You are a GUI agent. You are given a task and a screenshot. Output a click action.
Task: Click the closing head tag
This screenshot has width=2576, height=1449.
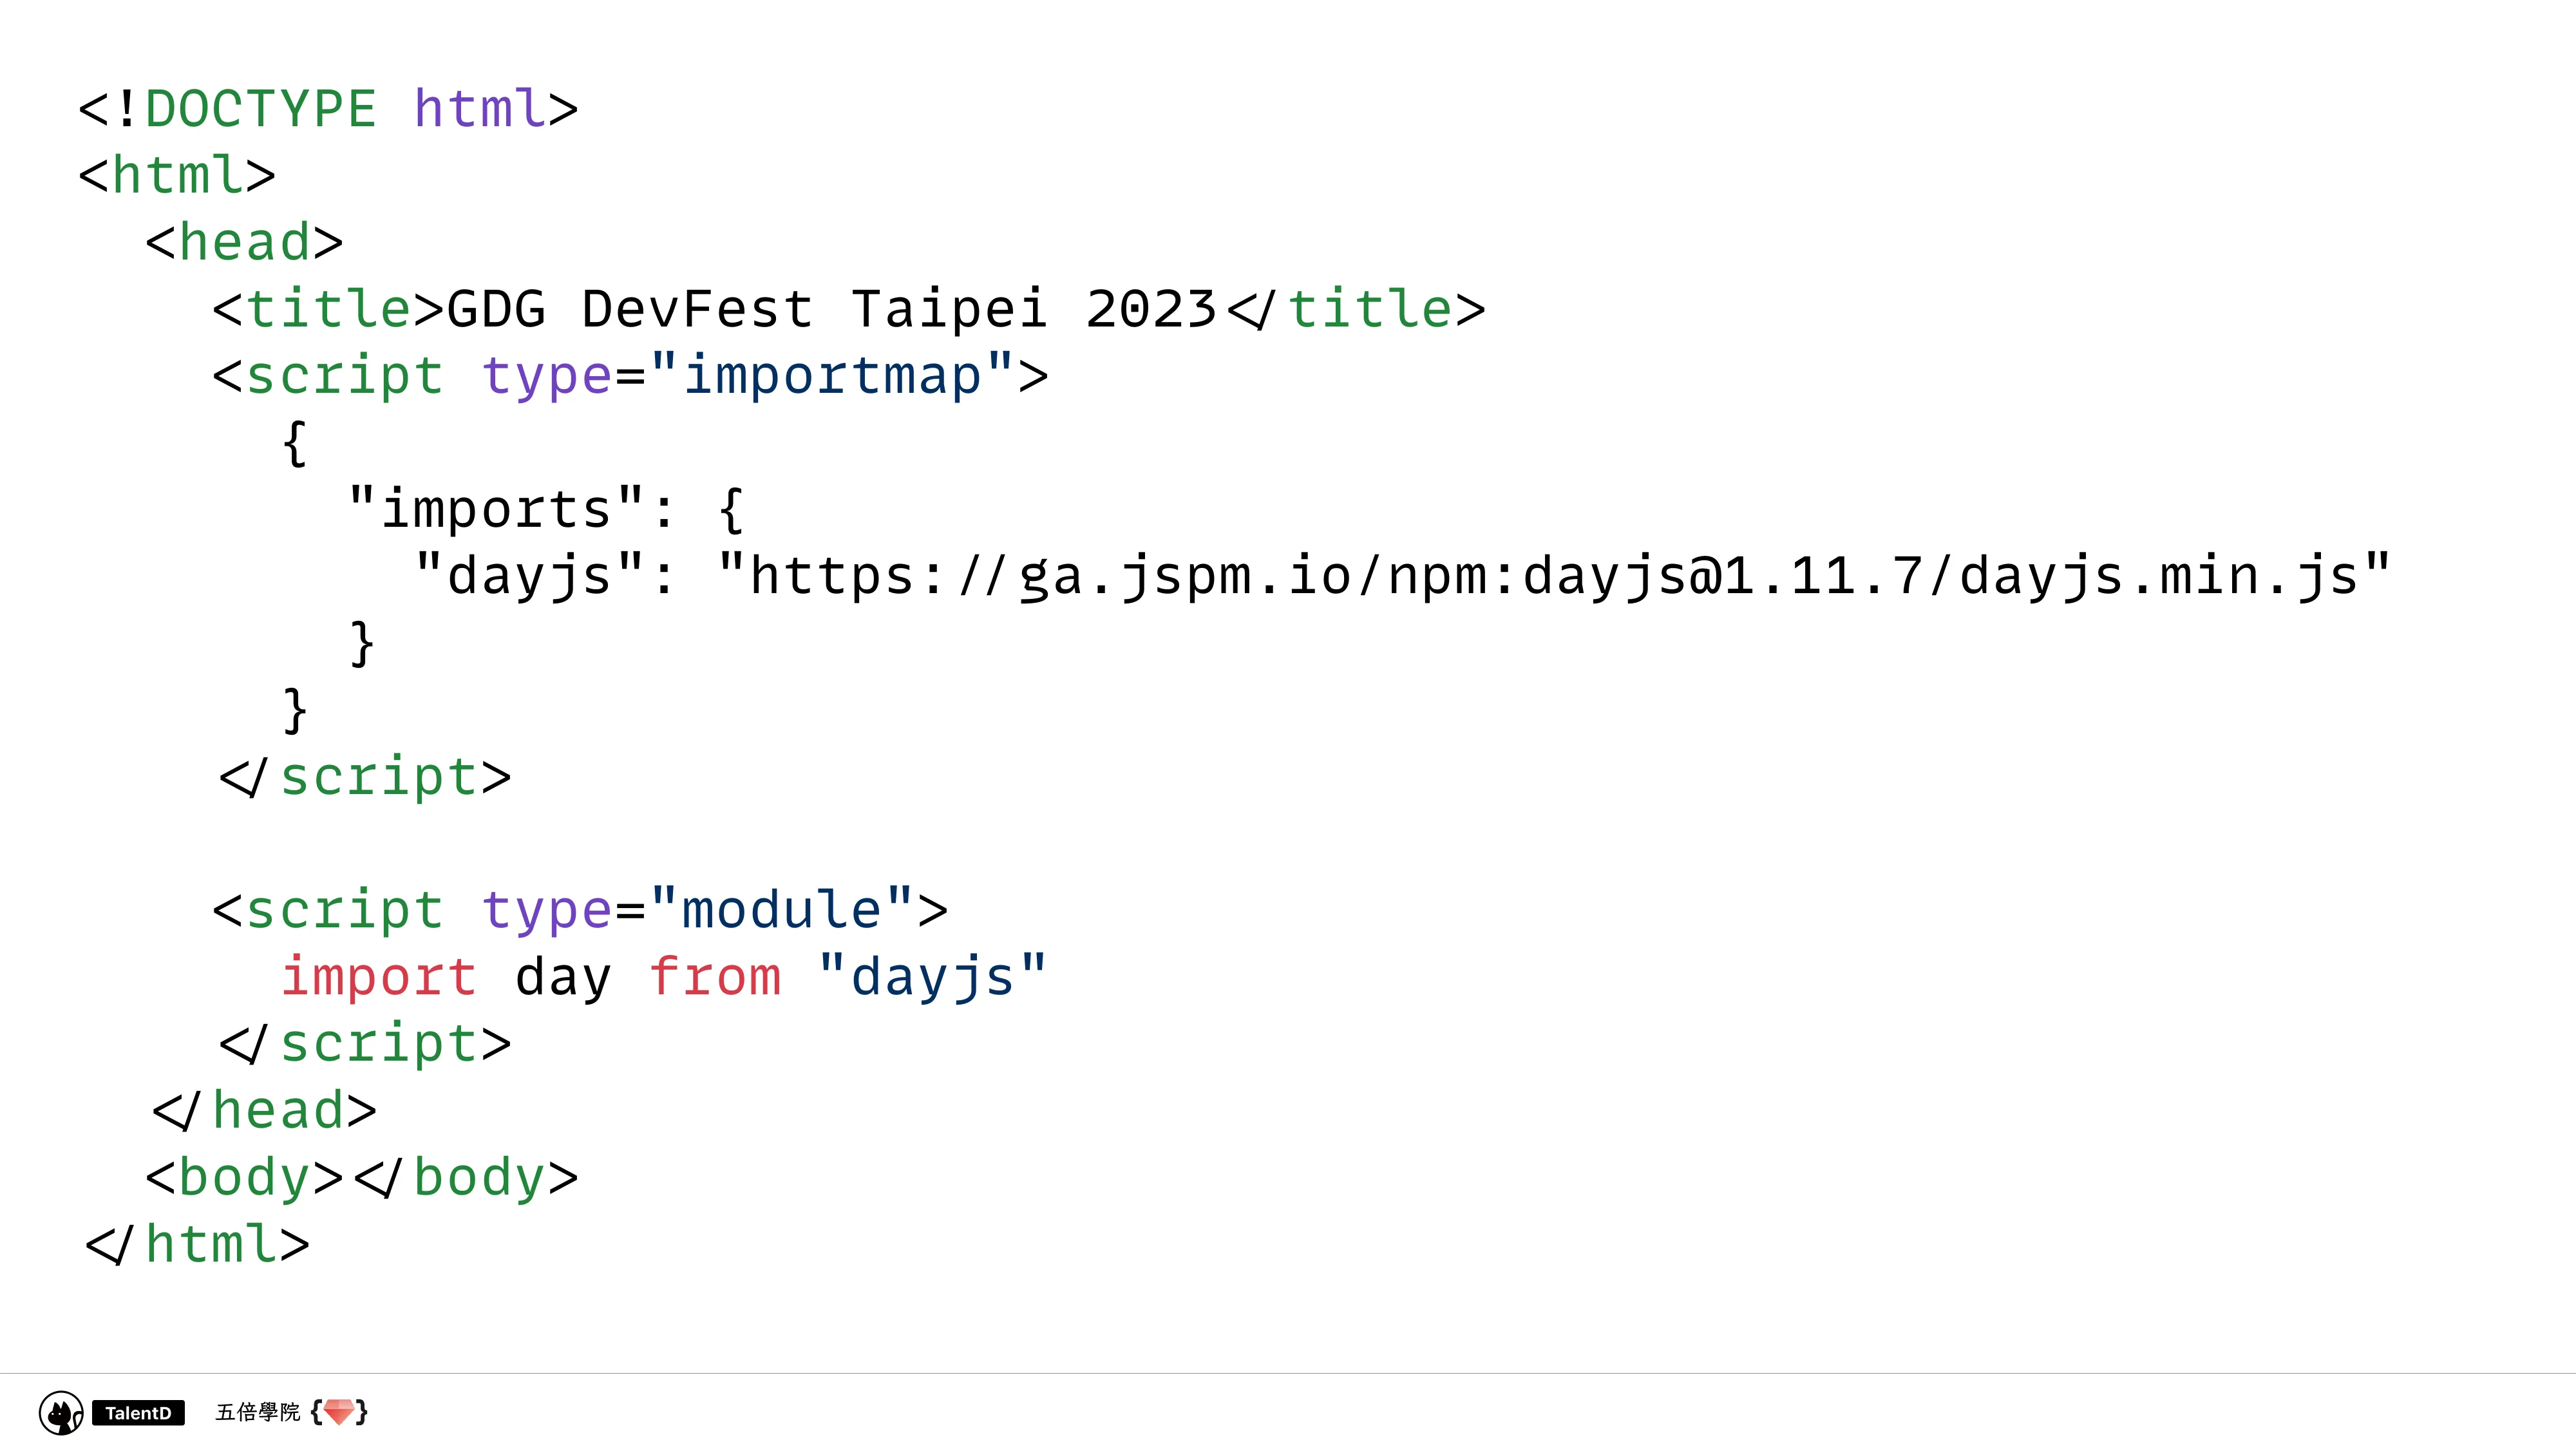pyautogui.click(x=264, y=1111)
